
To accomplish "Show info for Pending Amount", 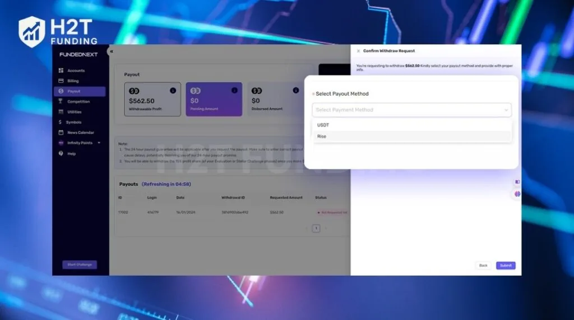I will pos(234,90).
